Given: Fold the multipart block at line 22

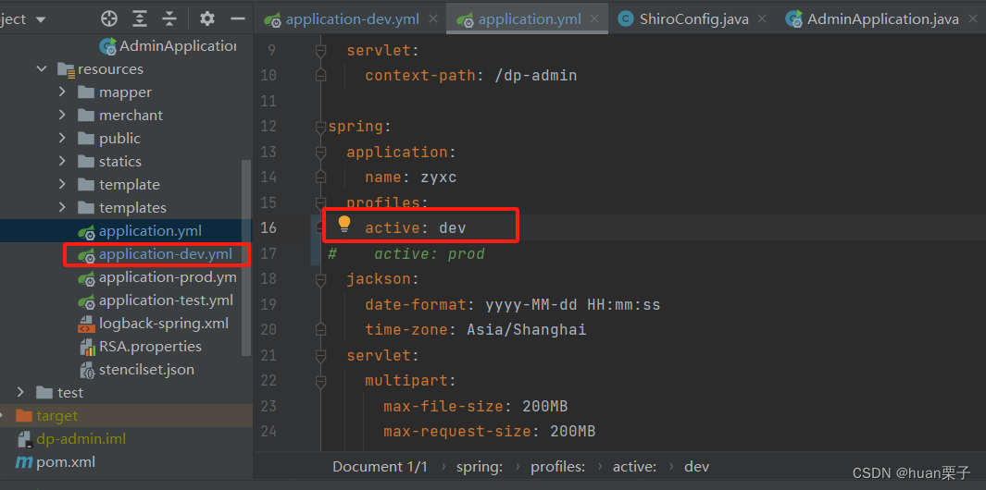Looking at the screenshot, I should click(321, 381).
